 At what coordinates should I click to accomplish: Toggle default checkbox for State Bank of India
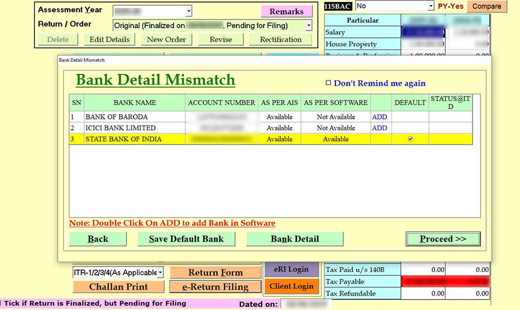[410, 139]
